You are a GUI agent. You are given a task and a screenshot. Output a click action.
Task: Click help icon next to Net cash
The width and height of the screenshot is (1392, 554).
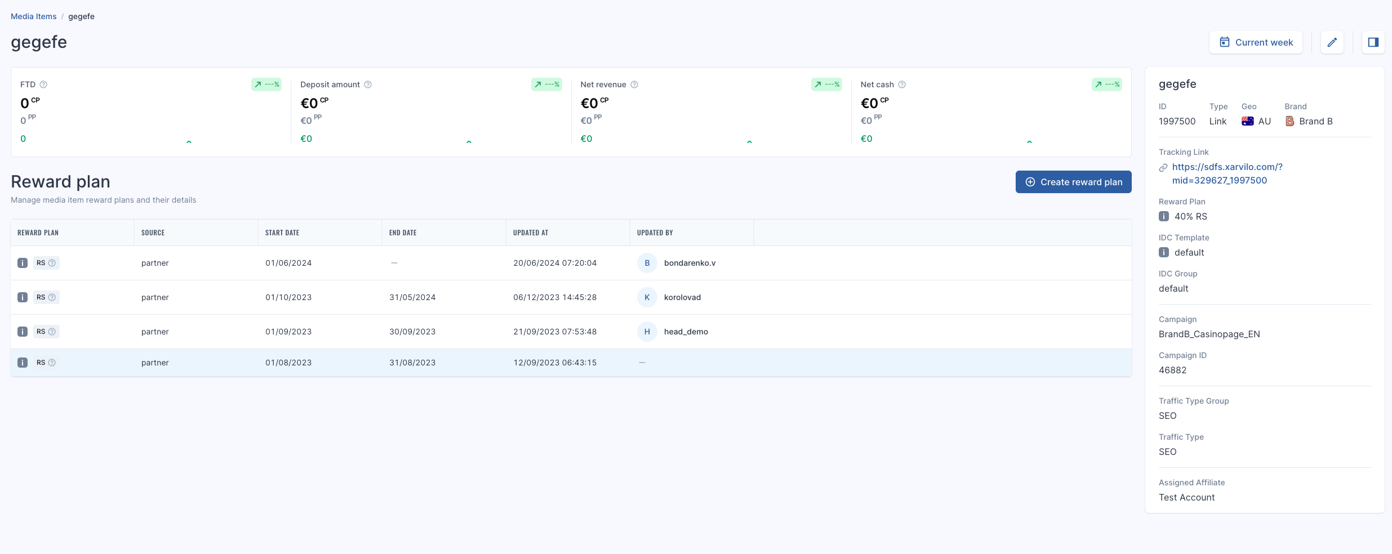902,84
